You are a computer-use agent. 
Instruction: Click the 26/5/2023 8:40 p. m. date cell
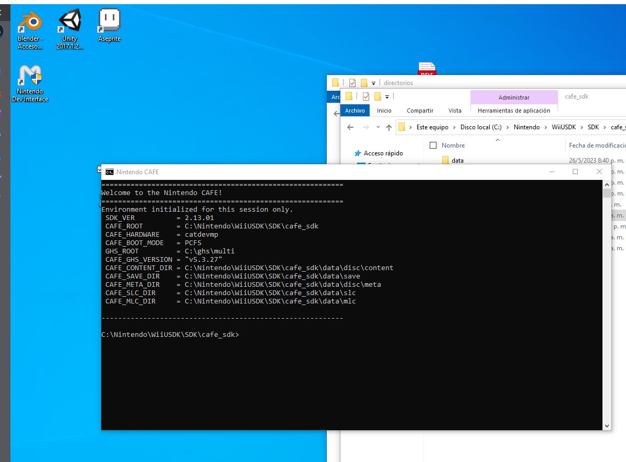[x=596, y=161]
